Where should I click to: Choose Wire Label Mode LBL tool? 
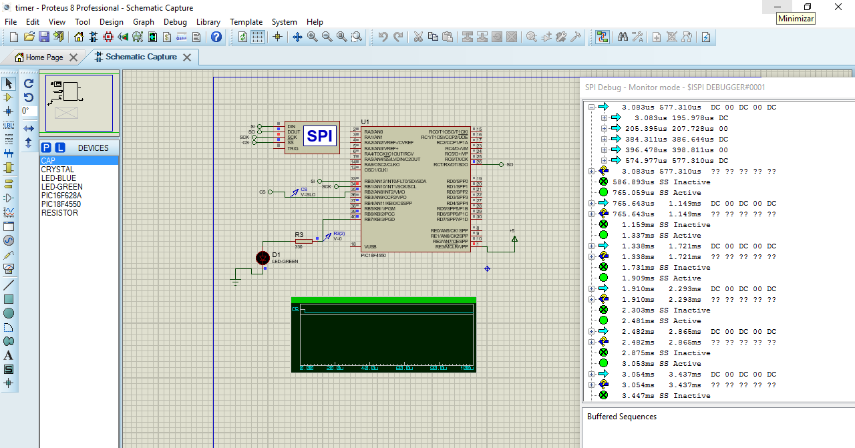coord(9,125)
